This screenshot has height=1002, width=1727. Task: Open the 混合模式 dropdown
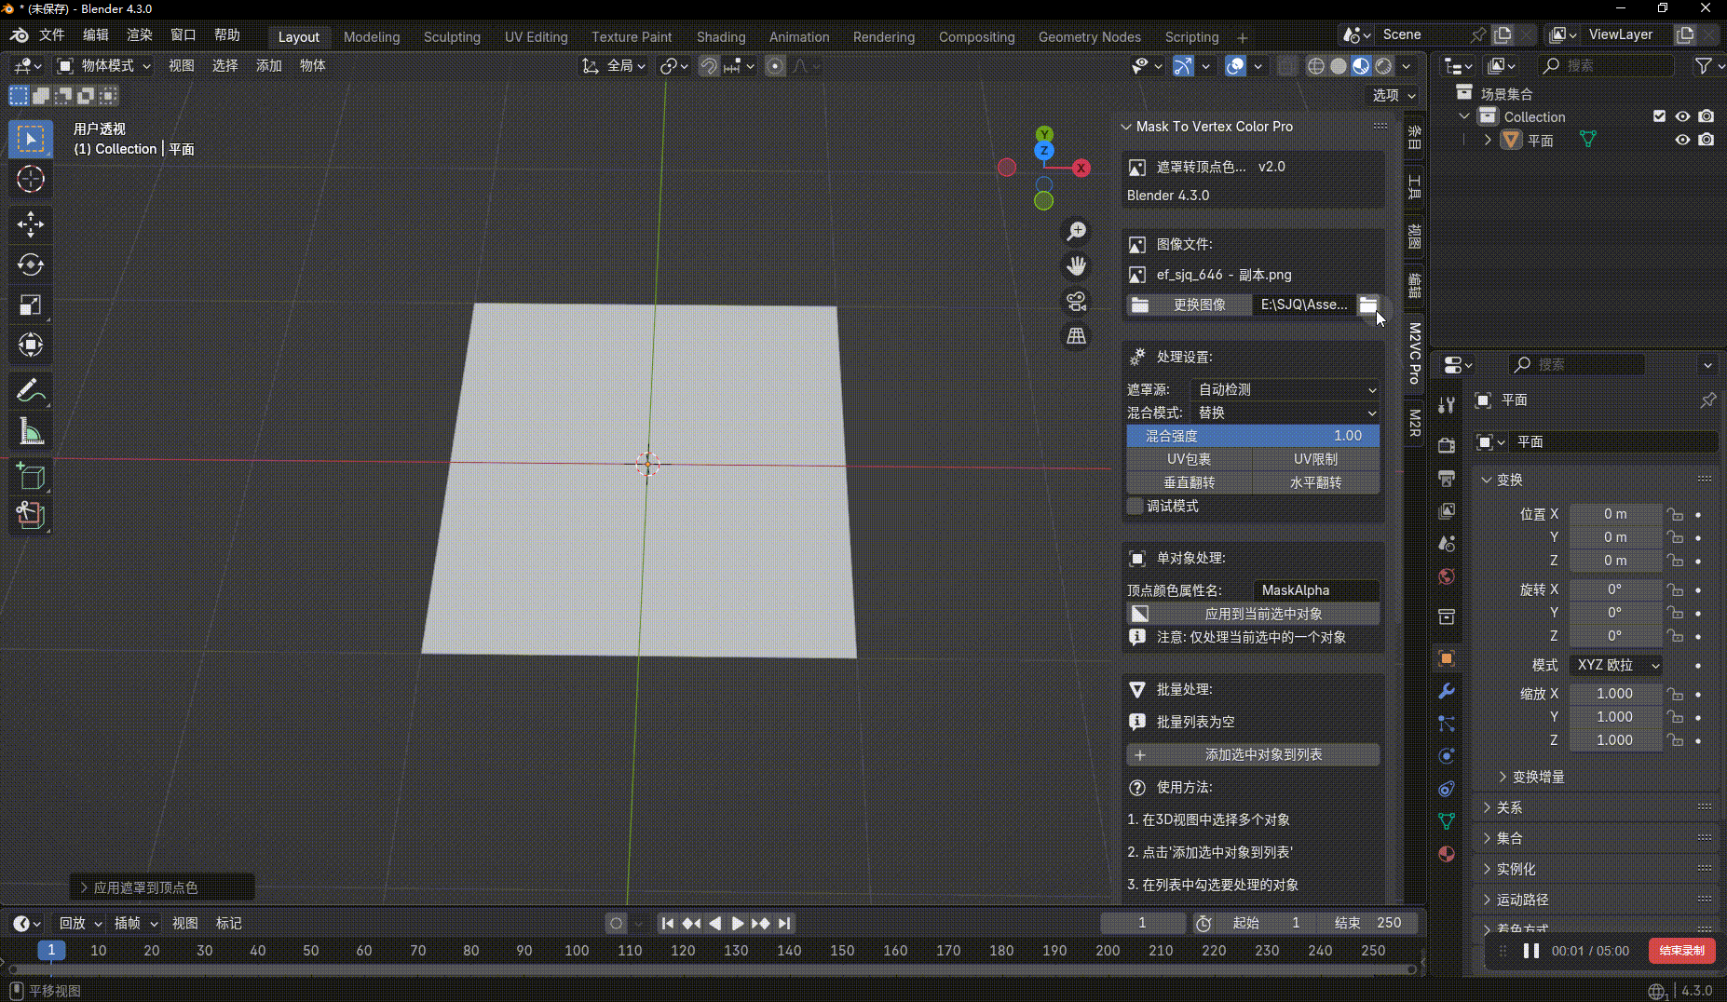[x=1285, y=413]
